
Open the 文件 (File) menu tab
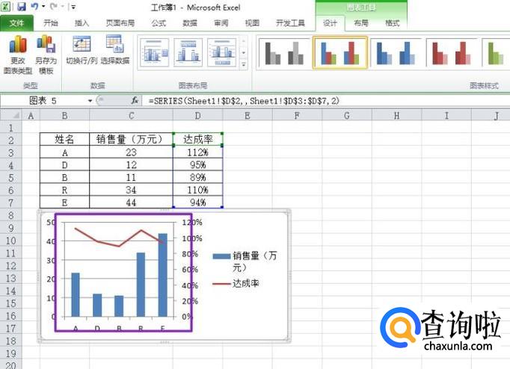point(16,23)
